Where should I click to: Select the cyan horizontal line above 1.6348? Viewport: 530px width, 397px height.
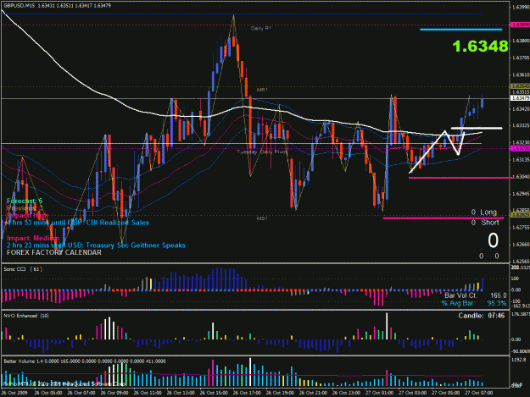point(461,30)
